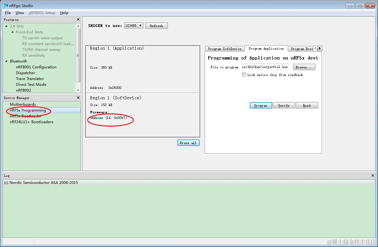Click the Verify button
This screenshot has height=247, width=378.
(x=284, y=105)
